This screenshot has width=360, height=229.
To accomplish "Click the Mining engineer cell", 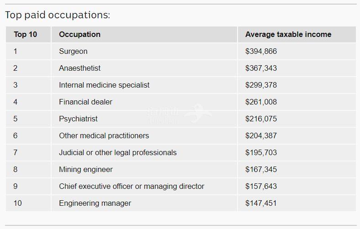I will click(x=85, y=170).
